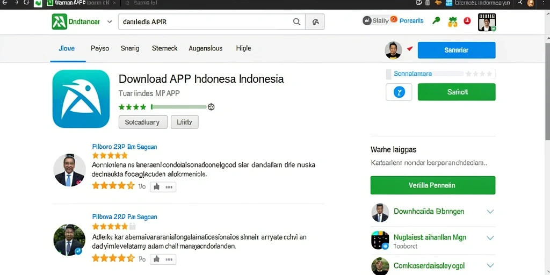This screenshot has width=550, height=275.
Task: Switch to the Payso tab
Action: [x=100, y=48]
